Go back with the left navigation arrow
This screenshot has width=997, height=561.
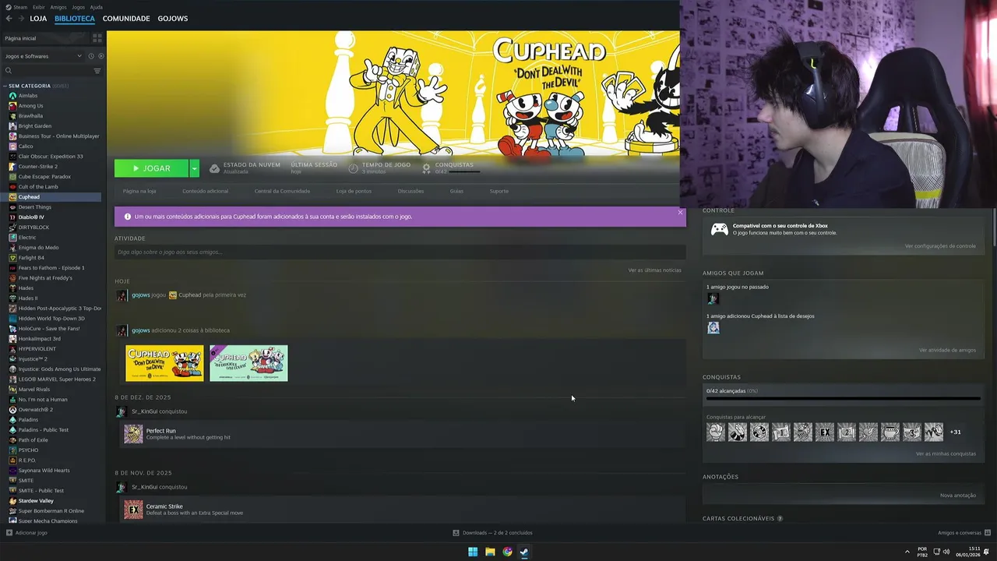9,18
